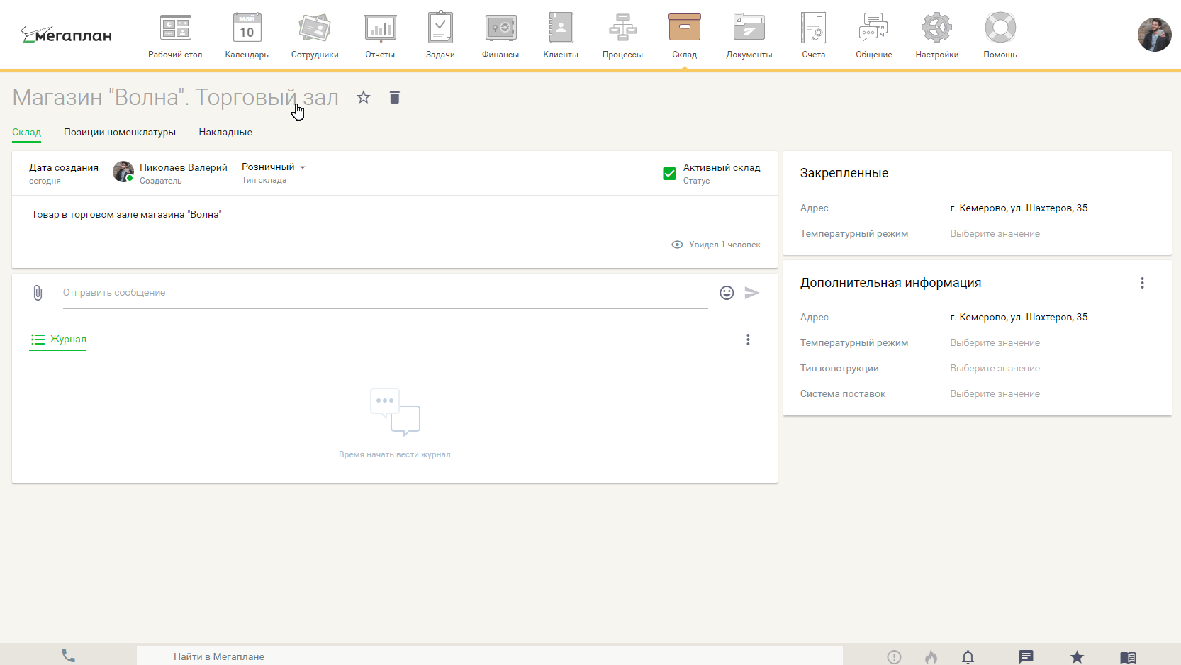Screen dimensions: 1181x665
Task: Delete warehouse using trash icon
Action: point(395,97)
